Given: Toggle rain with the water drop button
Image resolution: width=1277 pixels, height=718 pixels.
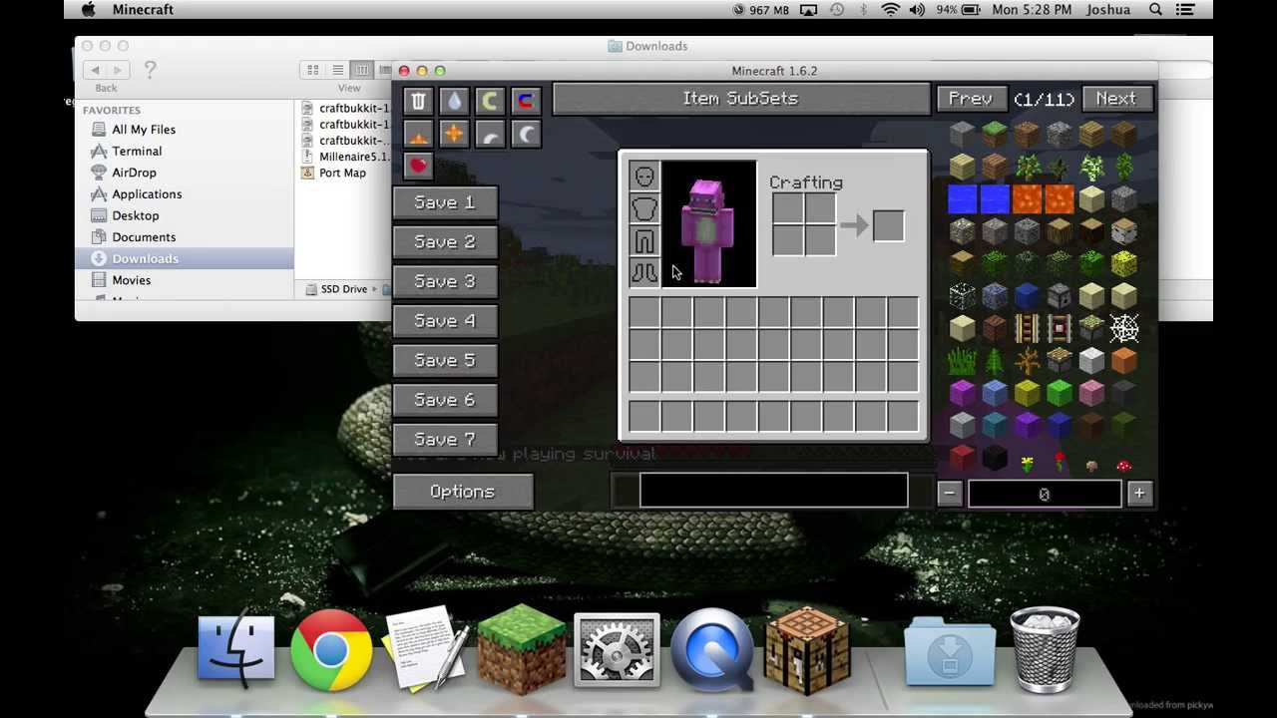Looking at the screenshot, I should (454, 102).
